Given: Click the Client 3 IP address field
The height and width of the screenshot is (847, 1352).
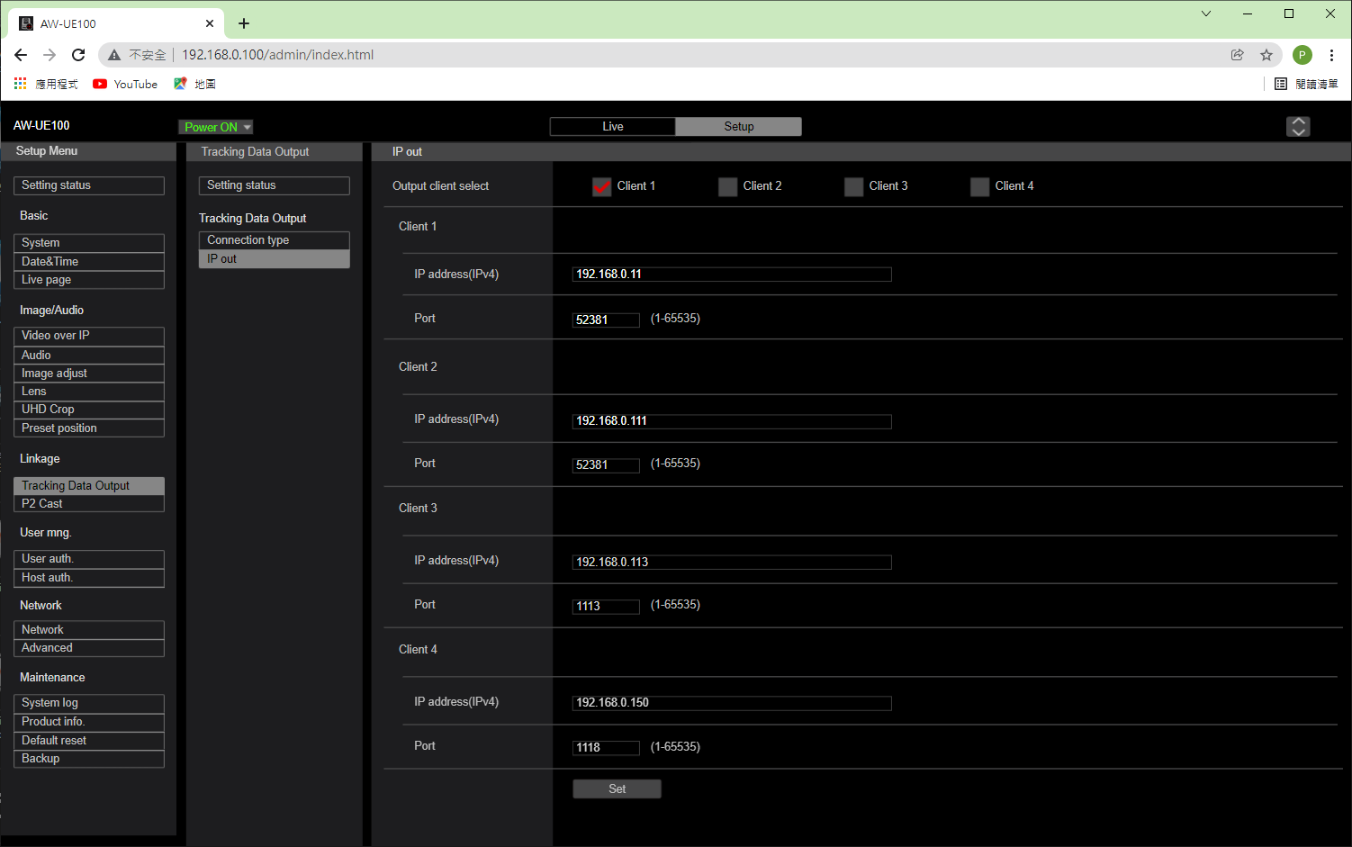Looking at the screenshot, I should pos(731,563).
